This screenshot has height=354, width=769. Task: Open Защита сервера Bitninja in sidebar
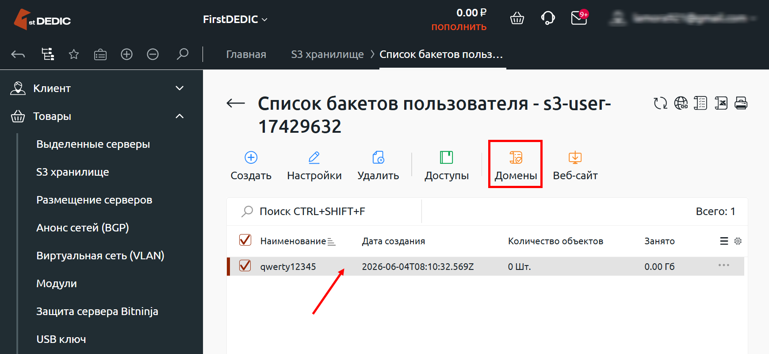tap(97, 312)
